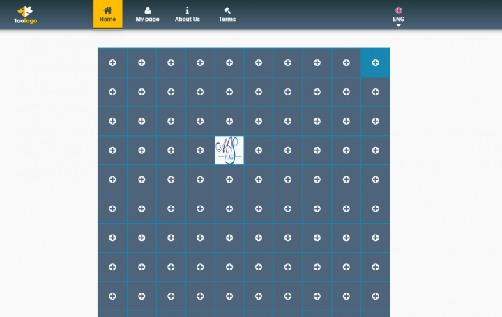Add logo in second row, last column cell

[x=376, y=92]
